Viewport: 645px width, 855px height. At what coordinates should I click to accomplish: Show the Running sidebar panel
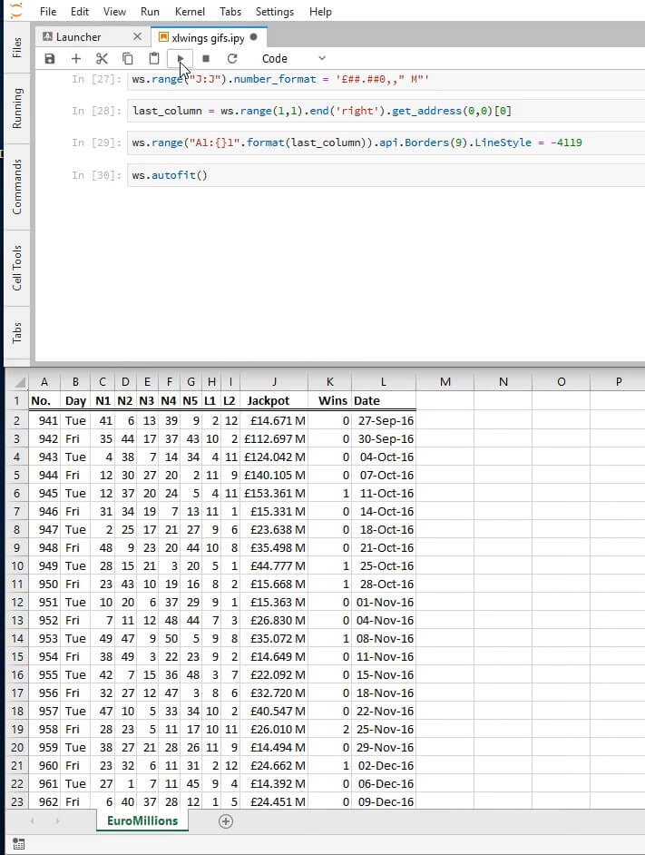[16, 109]
